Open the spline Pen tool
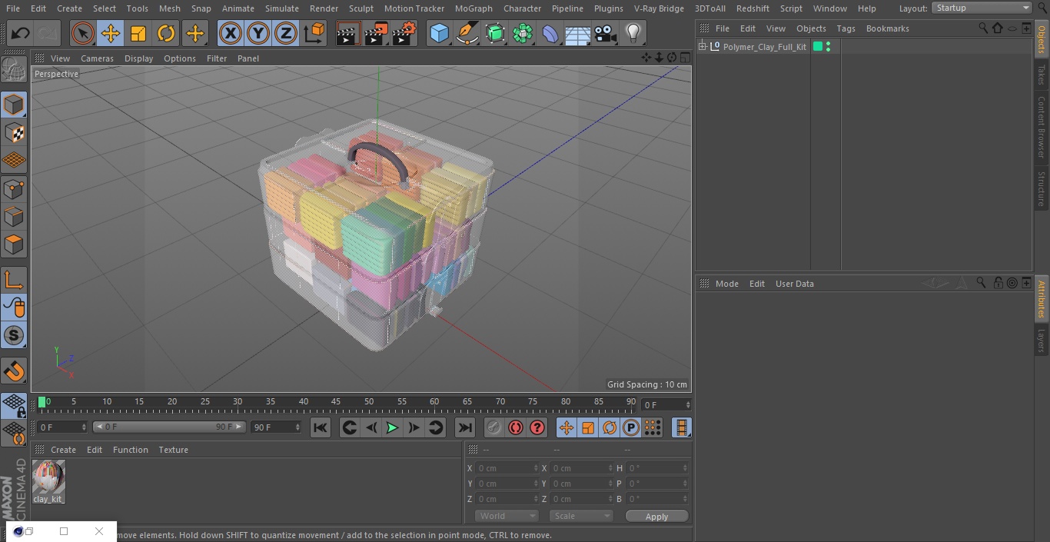 467,34
